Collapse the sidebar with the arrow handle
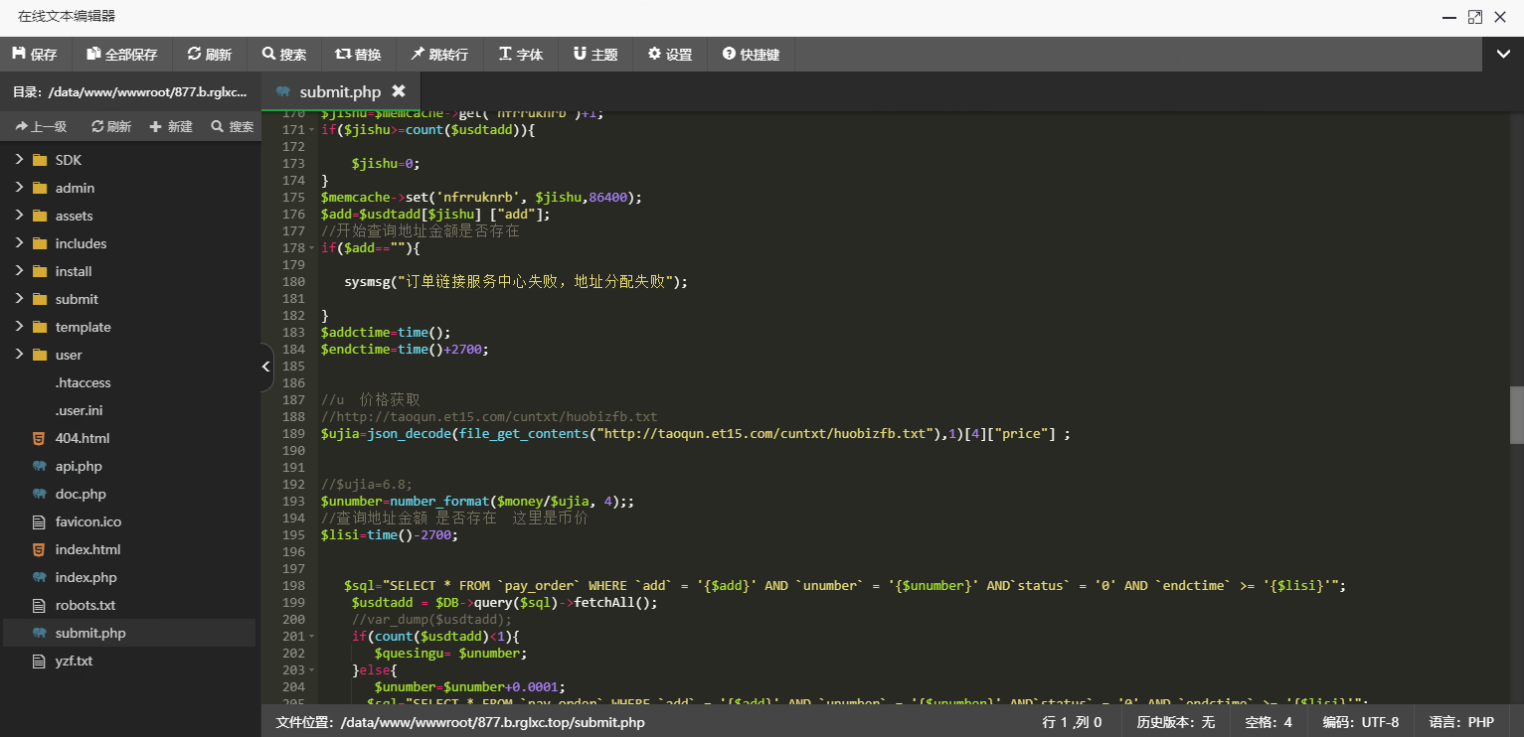 pos(265,367)
